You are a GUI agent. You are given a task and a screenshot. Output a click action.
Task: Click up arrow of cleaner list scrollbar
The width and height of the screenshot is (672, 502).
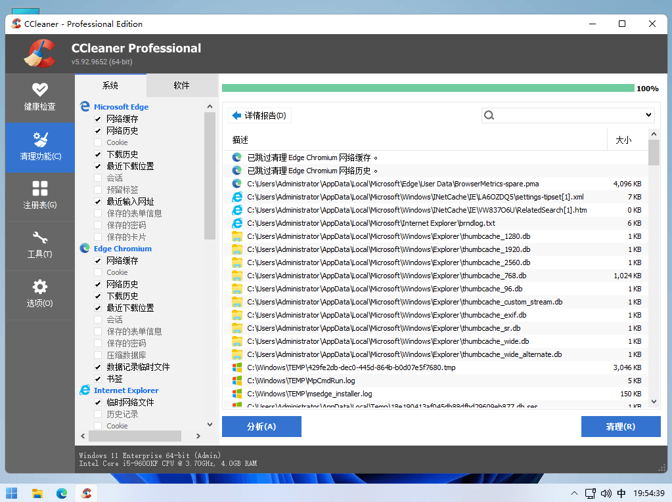(x=210, y=106)
